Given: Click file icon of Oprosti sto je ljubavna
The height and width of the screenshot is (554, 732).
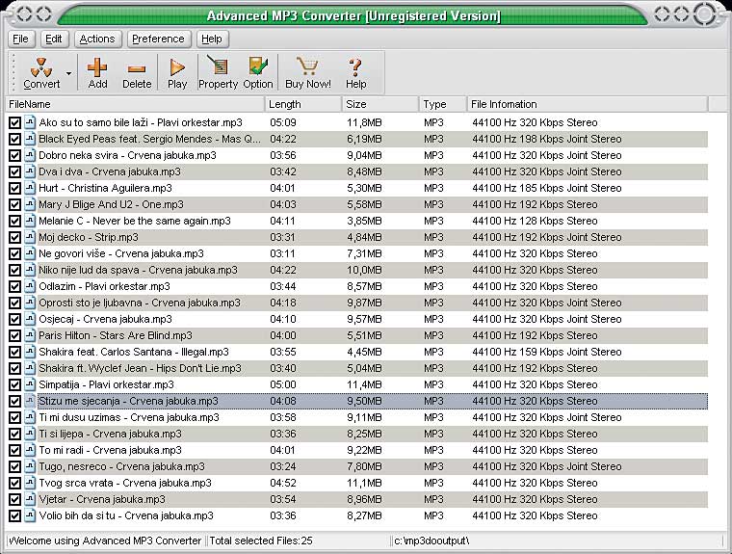Looking at the screenshot, I should 30,303.
